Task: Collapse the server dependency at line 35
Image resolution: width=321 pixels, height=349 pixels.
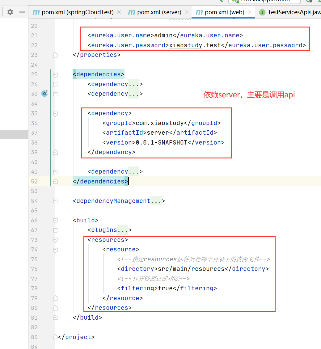Action: 55,114
